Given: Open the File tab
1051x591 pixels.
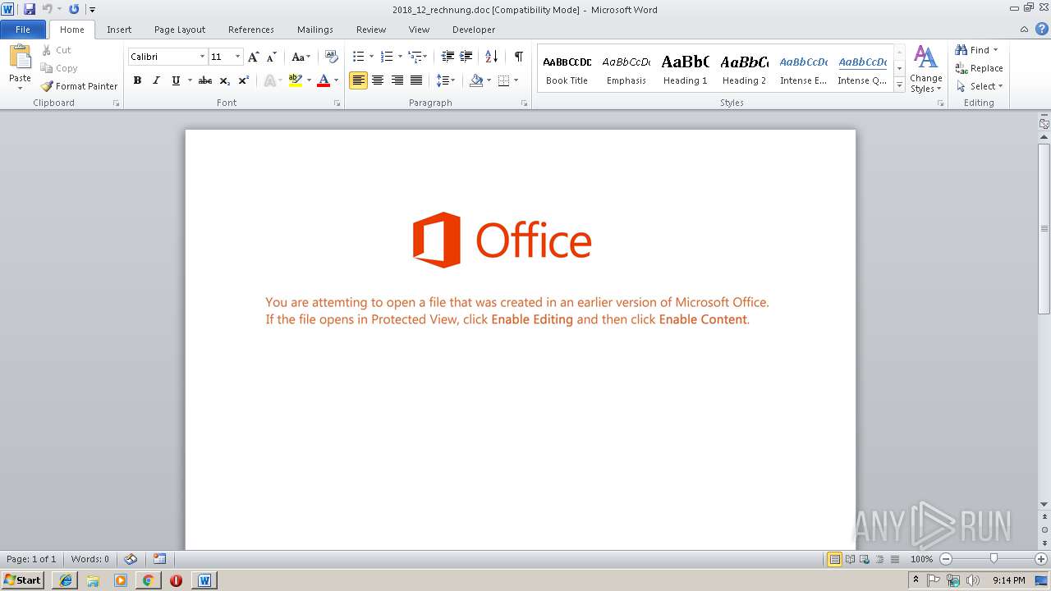Looking at the screenshot, I should coord(23,30).
